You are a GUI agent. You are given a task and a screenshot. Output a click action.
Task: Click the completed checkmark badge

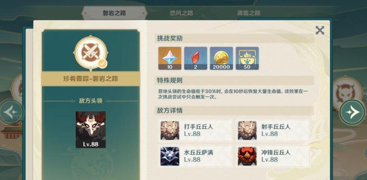[x=102, y=63]
